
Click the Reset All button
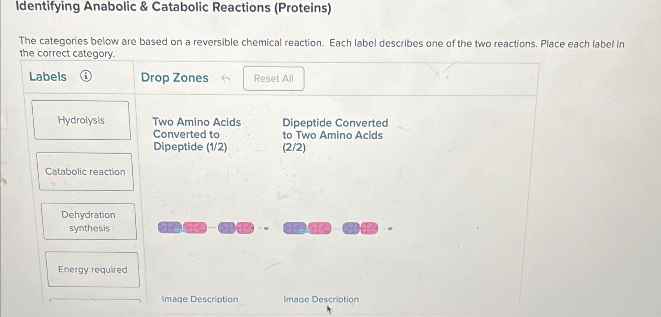(273, 79)
